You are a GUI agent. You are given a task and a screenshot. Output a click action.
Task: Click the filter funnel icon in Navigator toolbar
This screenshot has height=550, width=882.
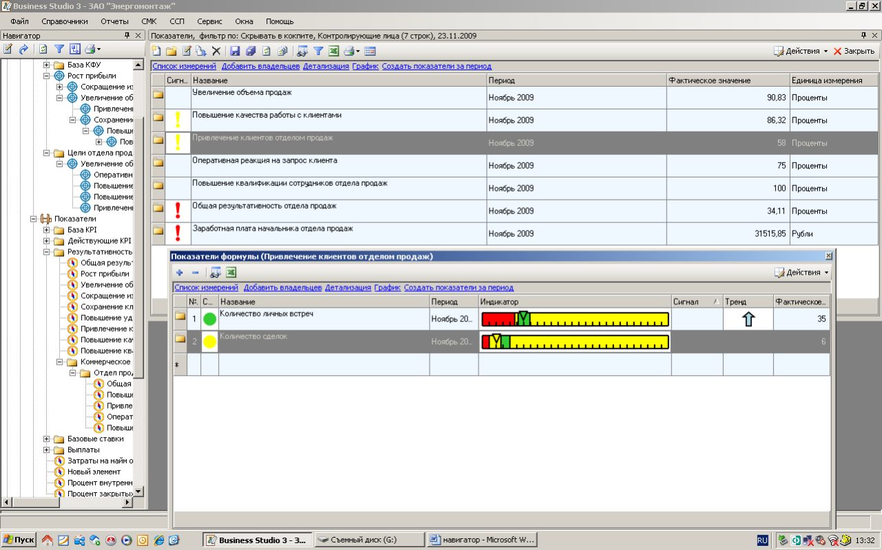59,49
